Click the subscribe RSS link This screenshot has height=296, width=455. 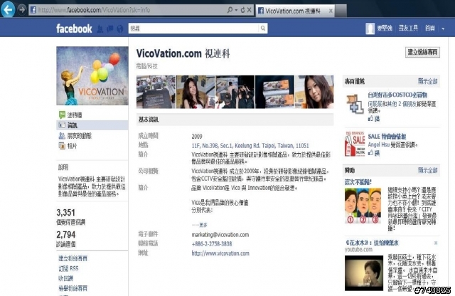pos(68,268)
